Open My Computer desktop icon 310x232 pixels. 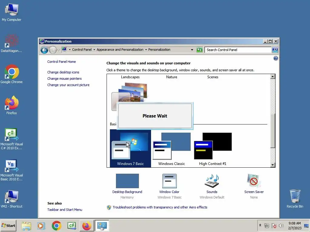point(12,12)
